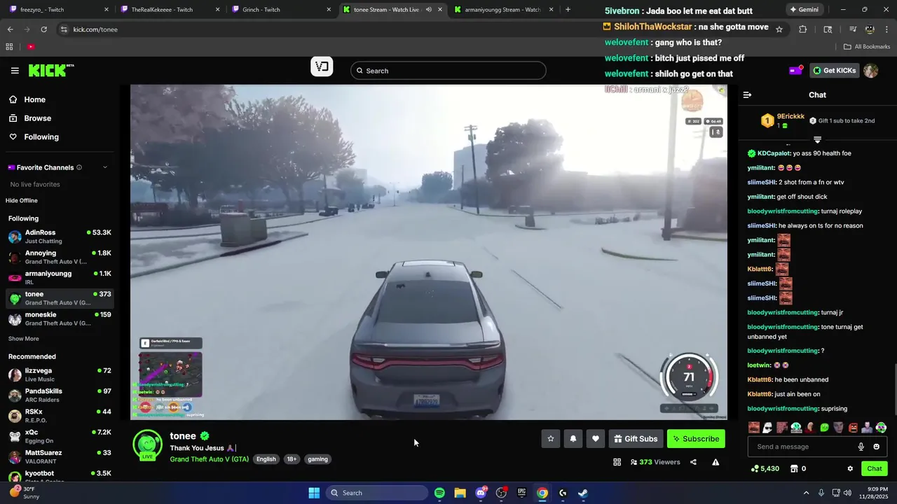Screen dimensions: 897x504
Task: Toggle follow heart button for tonee
Action: click(x=596, y=439)
